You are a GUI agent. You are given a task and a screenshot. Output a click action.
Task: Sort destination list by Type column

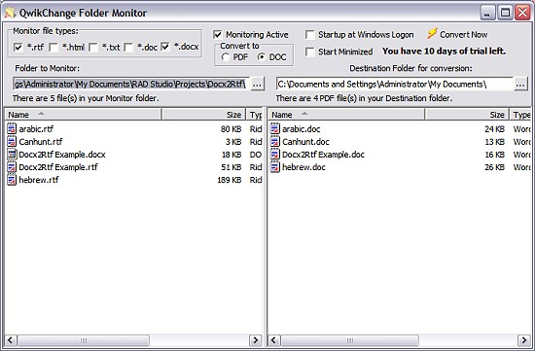pos(520,115)
